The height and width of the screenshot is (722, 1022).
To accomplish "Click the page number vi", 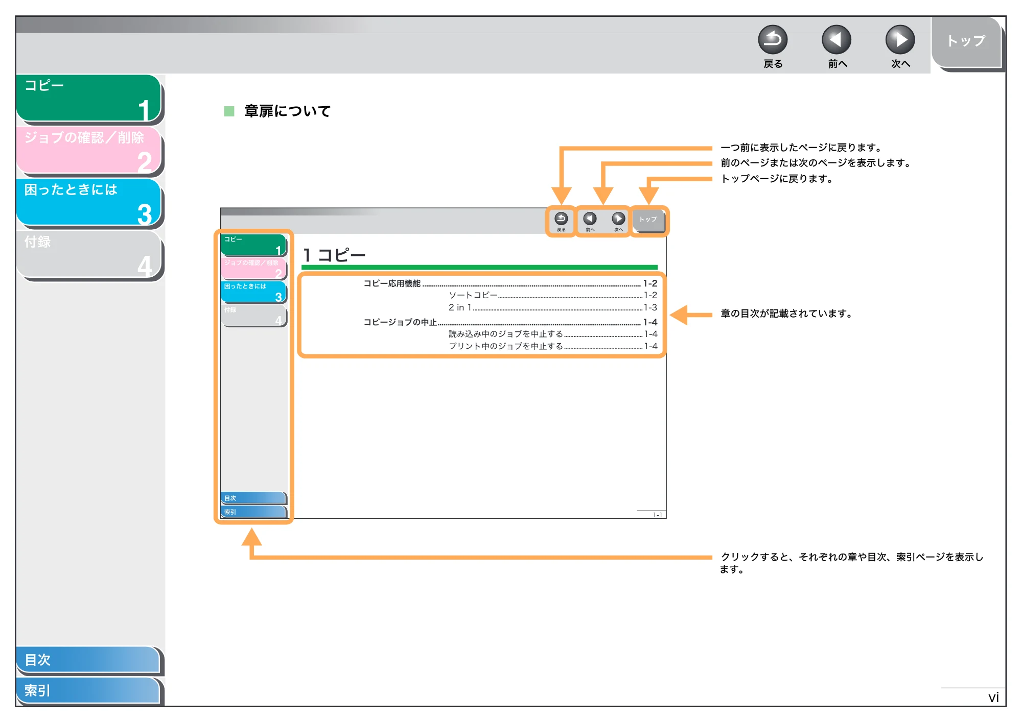I will pos(993,697).
